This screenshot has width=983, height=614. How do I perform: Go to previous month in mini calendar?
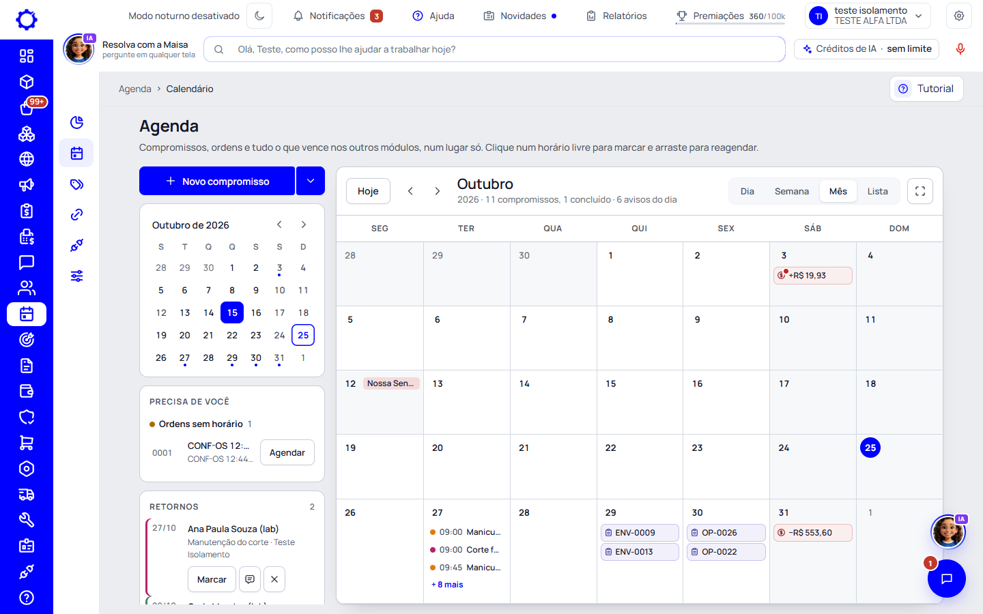click(279, 224)
